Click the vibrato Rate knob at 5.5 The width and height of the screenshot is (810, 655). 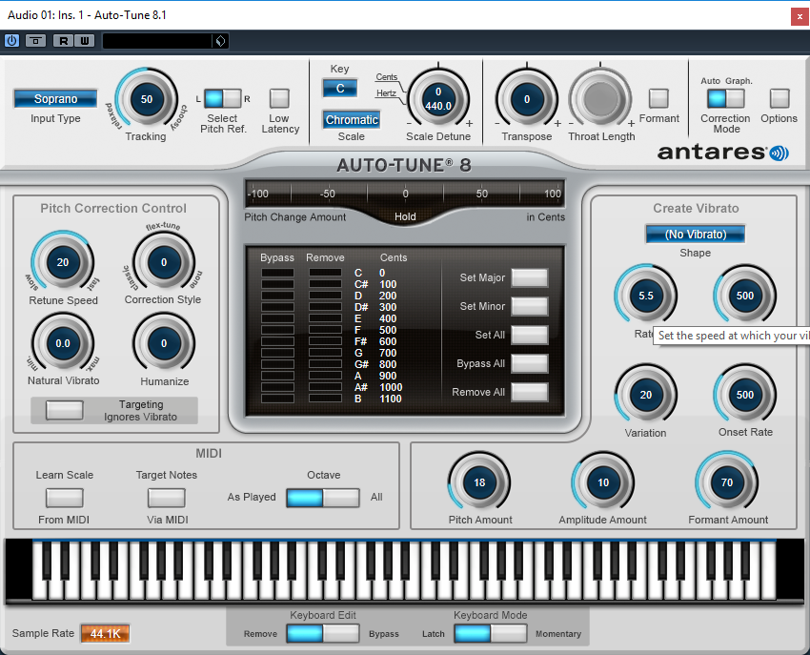pos(646,296)
